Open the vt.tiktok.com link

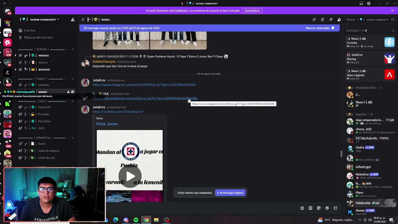tap(118, 112)
